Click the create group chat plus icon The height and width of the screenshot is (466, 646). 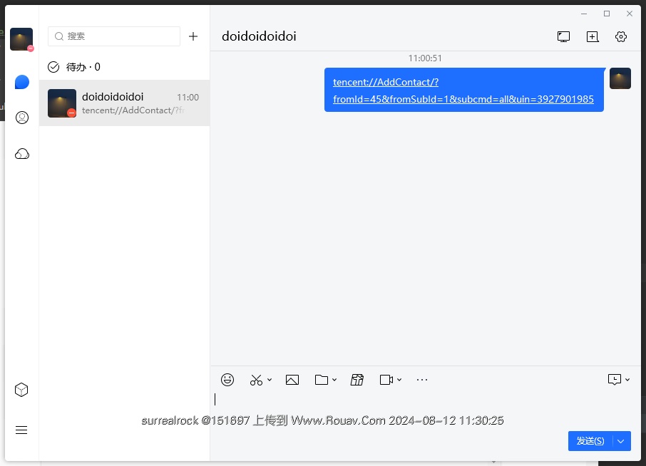coord(592,36)
